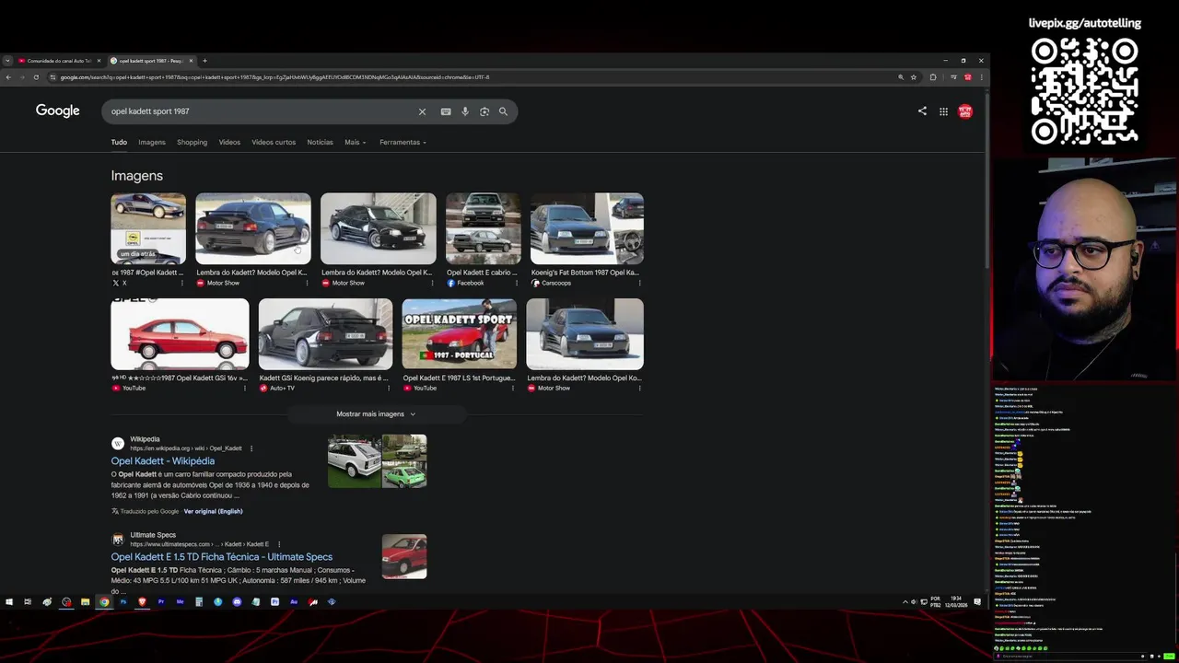This screenshot has width=1179, height=663.
Task: Click the Google logo
Action: click(x=58, y=110)
